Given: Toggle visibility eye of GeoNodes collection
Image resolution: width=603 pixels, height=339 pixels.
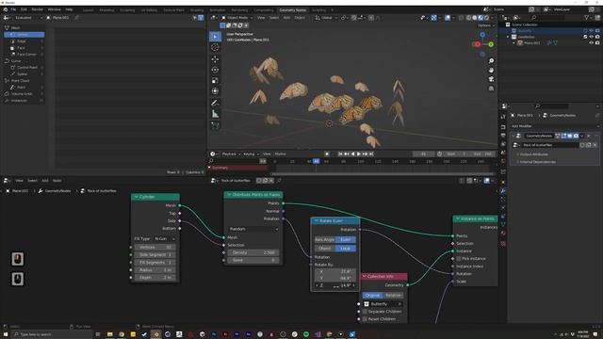Looking at the screenshot, I should tap(591, 37).
